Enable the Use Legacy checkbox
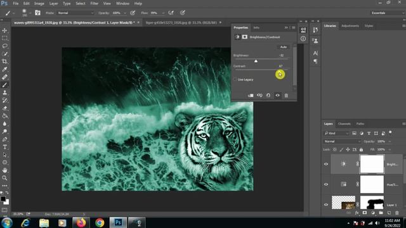406x228 pixels. point(235,80)
